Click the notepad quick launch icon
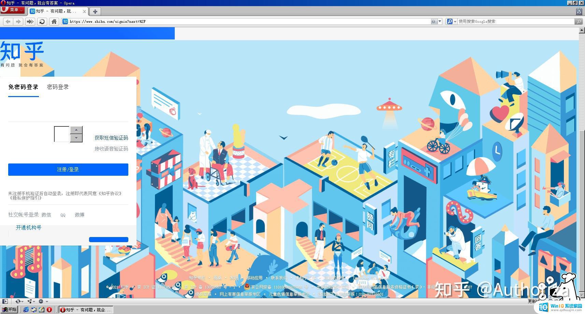Image resolution: width=585 pixels, height=314 pixels. (41, 310)
